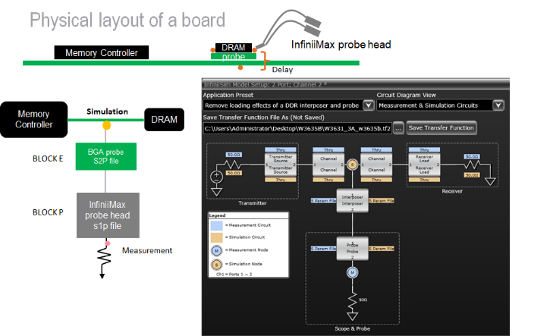The height and width of the screenshot is (336, 553).
Task: Click gray InfiniiMax probe head s1p block
Action: [108, 215]
